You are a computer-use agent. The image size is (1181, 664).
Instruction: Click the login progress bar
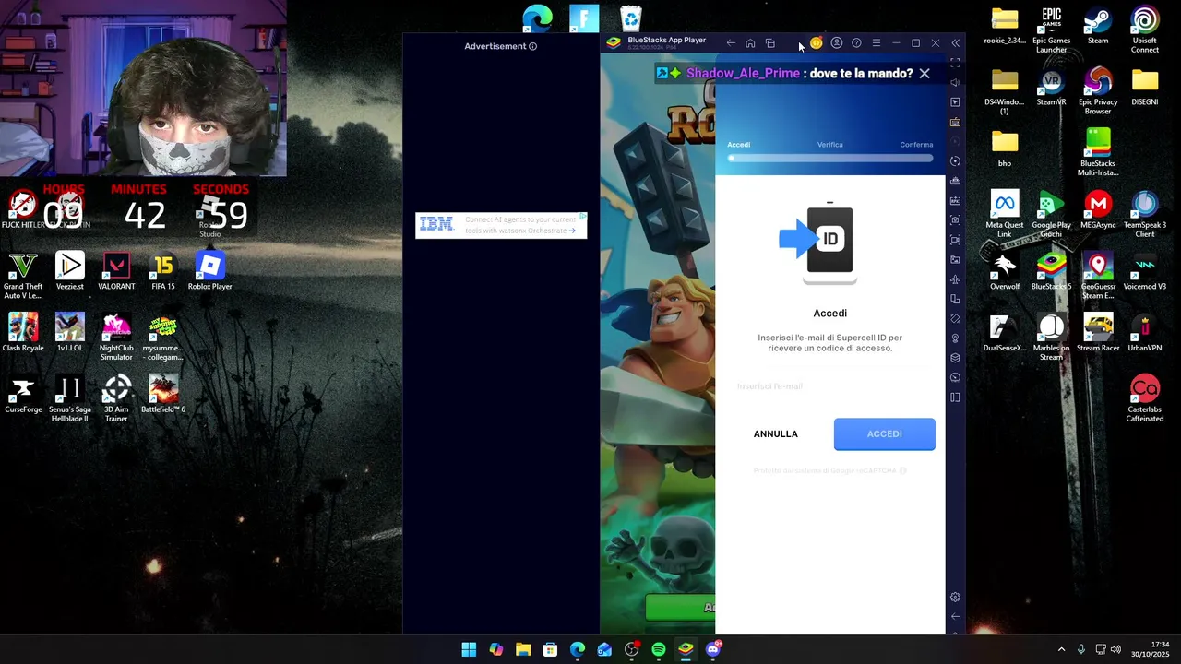point(829,159)
